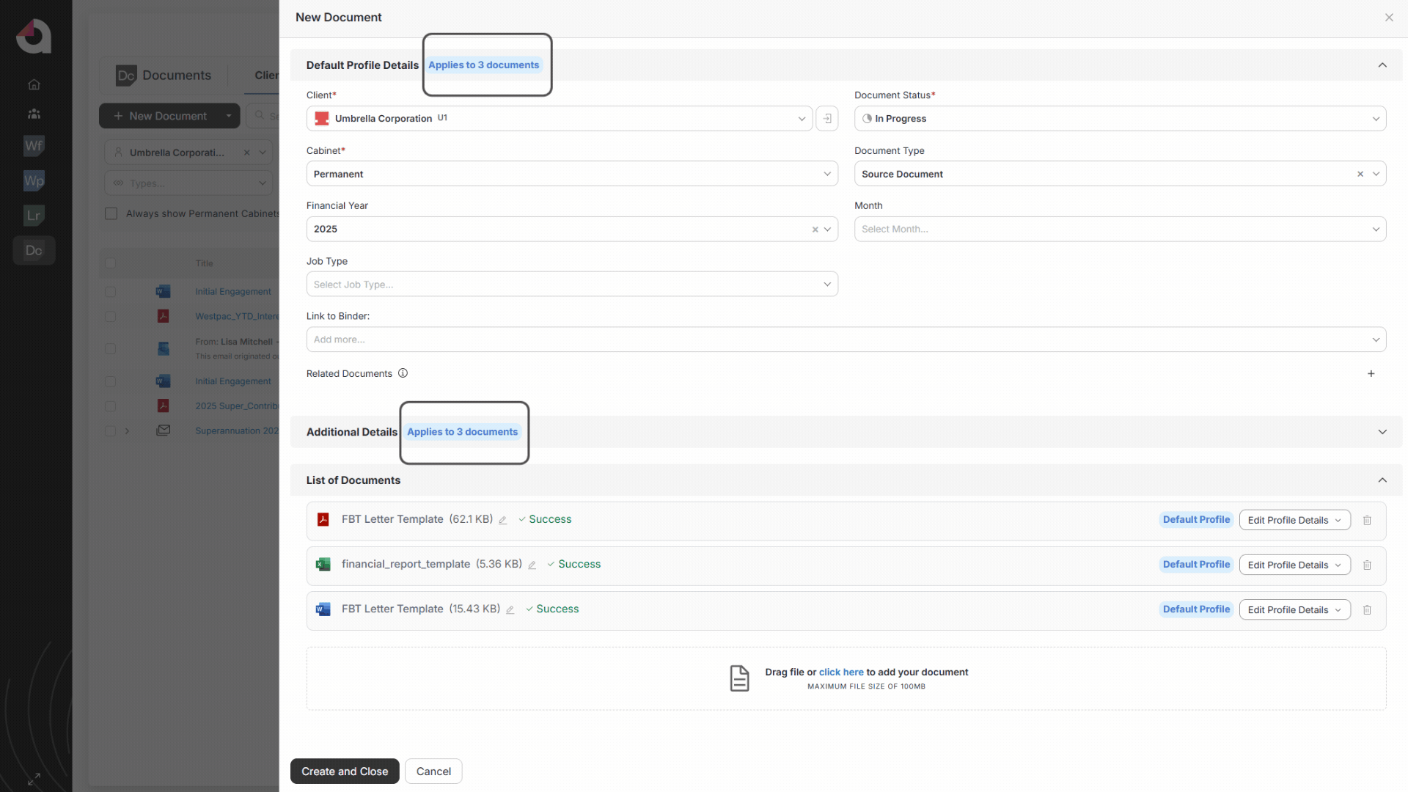Clear Umbrella Corporation filter in background list
Screen dimensions: 1408x792
click(246, 153)
